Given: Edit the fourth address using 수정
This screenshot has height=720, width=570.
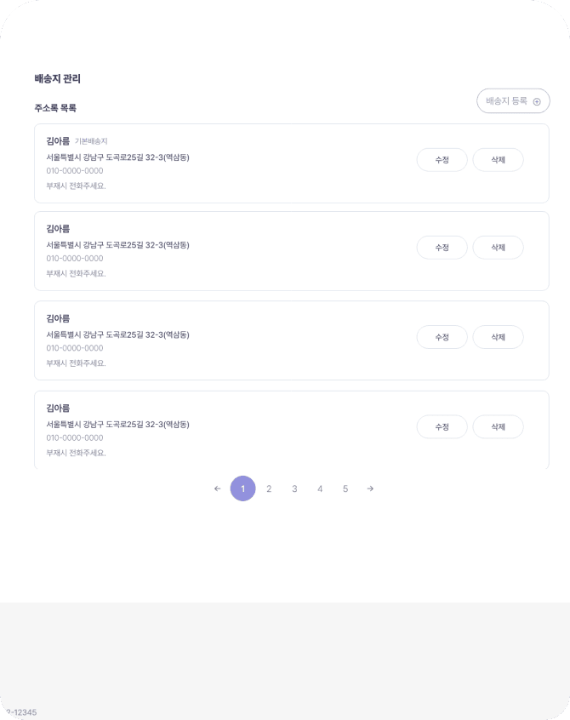Looking at the screenshot, I should (442, 426).
